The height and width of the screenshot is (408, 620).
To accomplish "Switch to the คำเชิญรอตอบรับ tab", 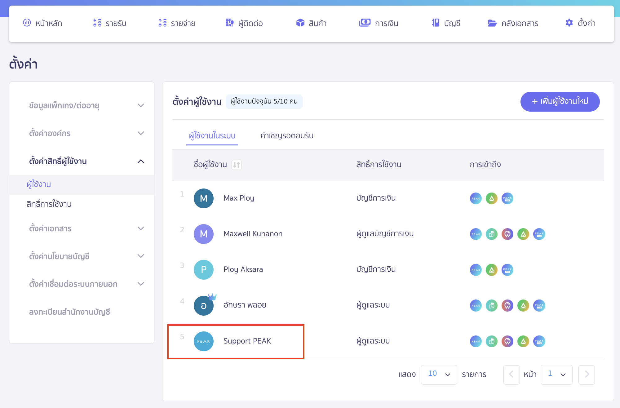I will tap(287, 135).
